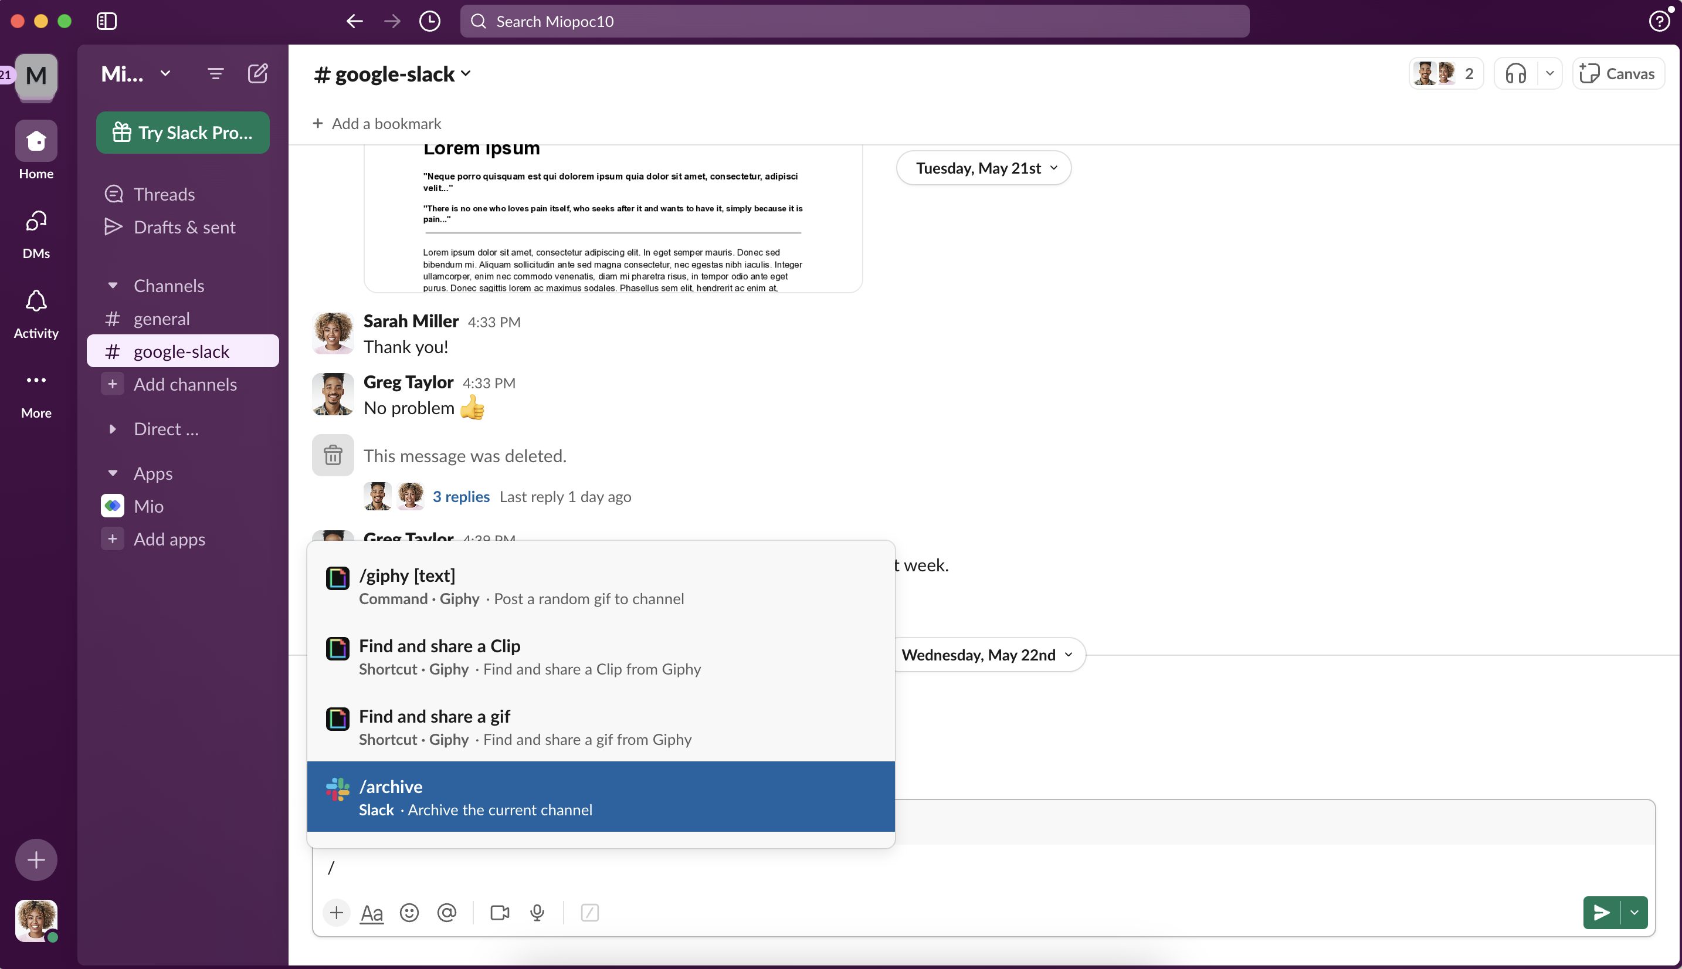Image resolution: width=1682 pixels, height=969 pixels.
Task: Select the mention (@) icon in composer
Action: (446, 913)
